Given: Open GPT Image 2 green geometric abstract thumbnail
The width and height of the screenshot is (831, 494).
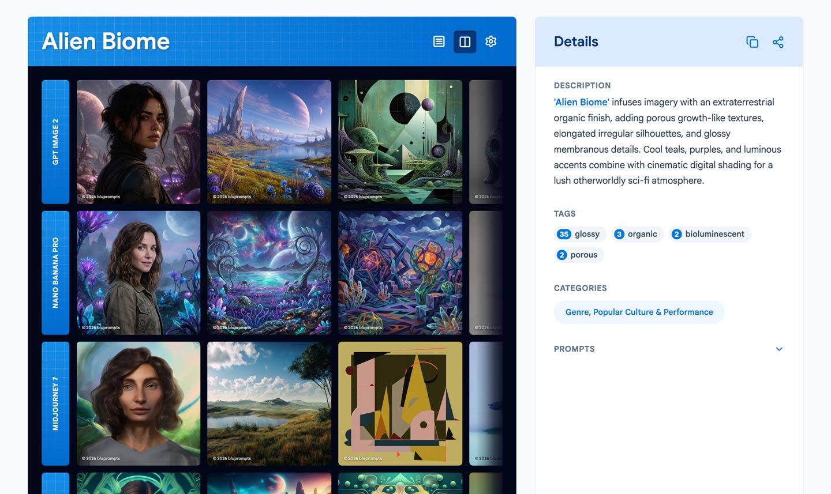Looking at the screenshot, I should click(x=400, y=142).
